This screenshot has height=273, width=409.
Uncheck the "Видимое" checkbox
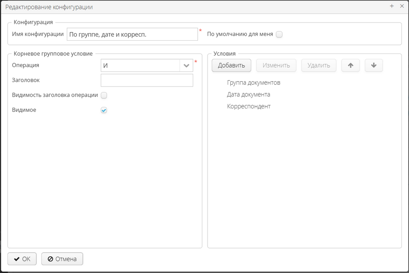tap(104, 110)
